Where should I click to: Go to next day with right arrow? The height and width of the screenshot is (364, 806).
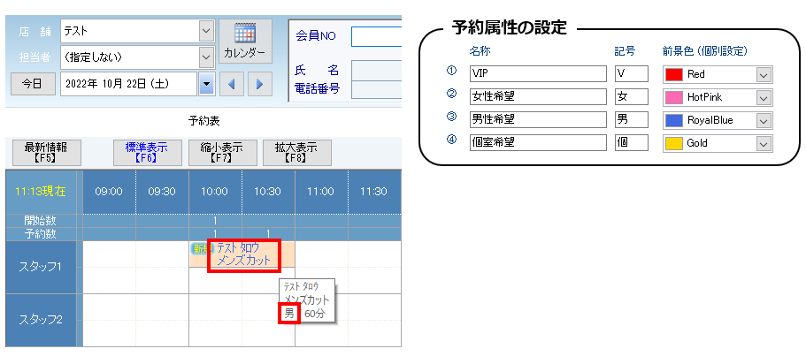(x=258, y=84)
